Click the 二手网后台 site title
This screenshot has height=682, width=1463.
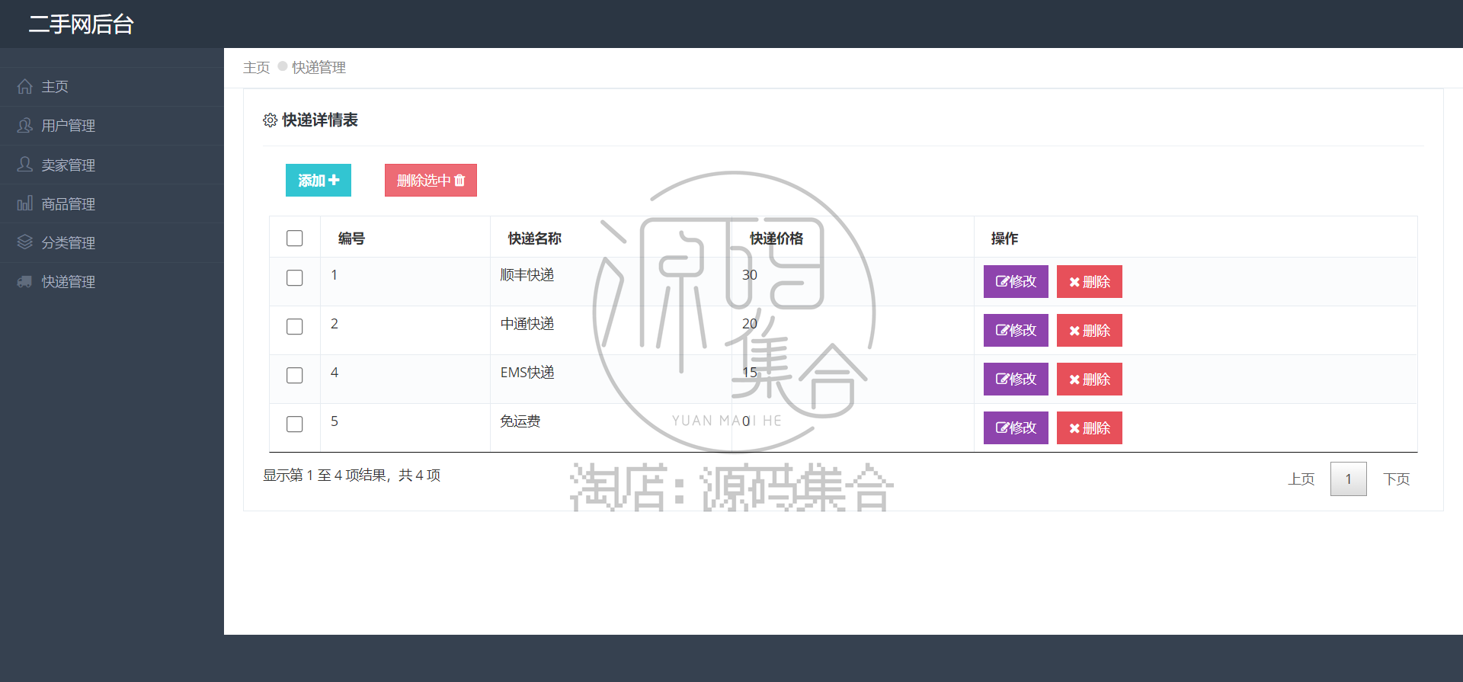[x=82, y=24]
